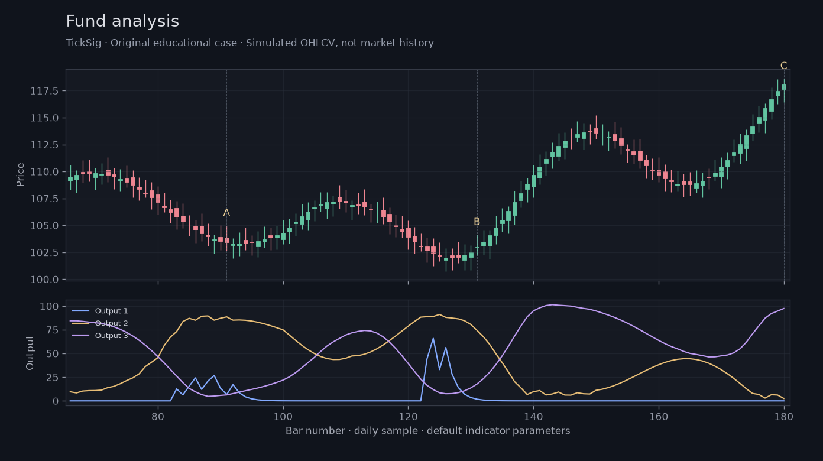Click the 'Price' y-axis label

[x=21, y=174]
